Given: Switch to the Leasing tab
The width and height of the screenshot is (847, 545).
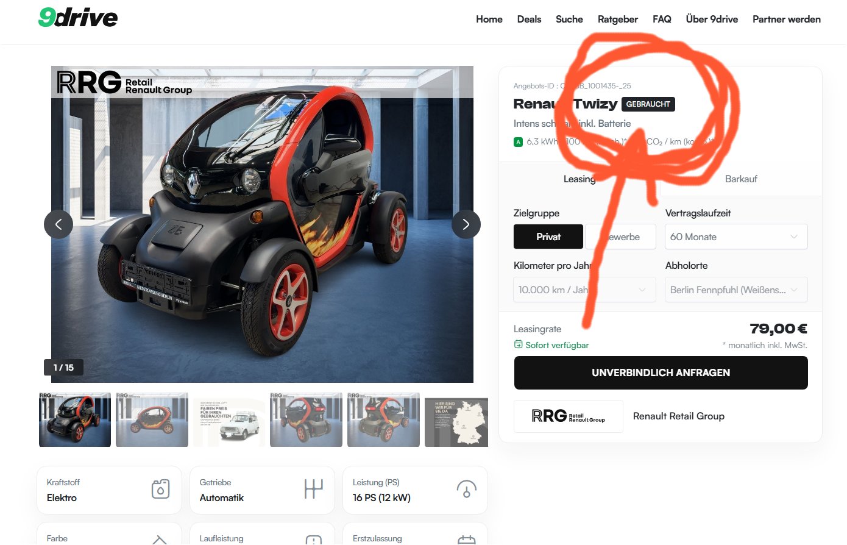Looking at the screenshot, I should click(579, 179).
